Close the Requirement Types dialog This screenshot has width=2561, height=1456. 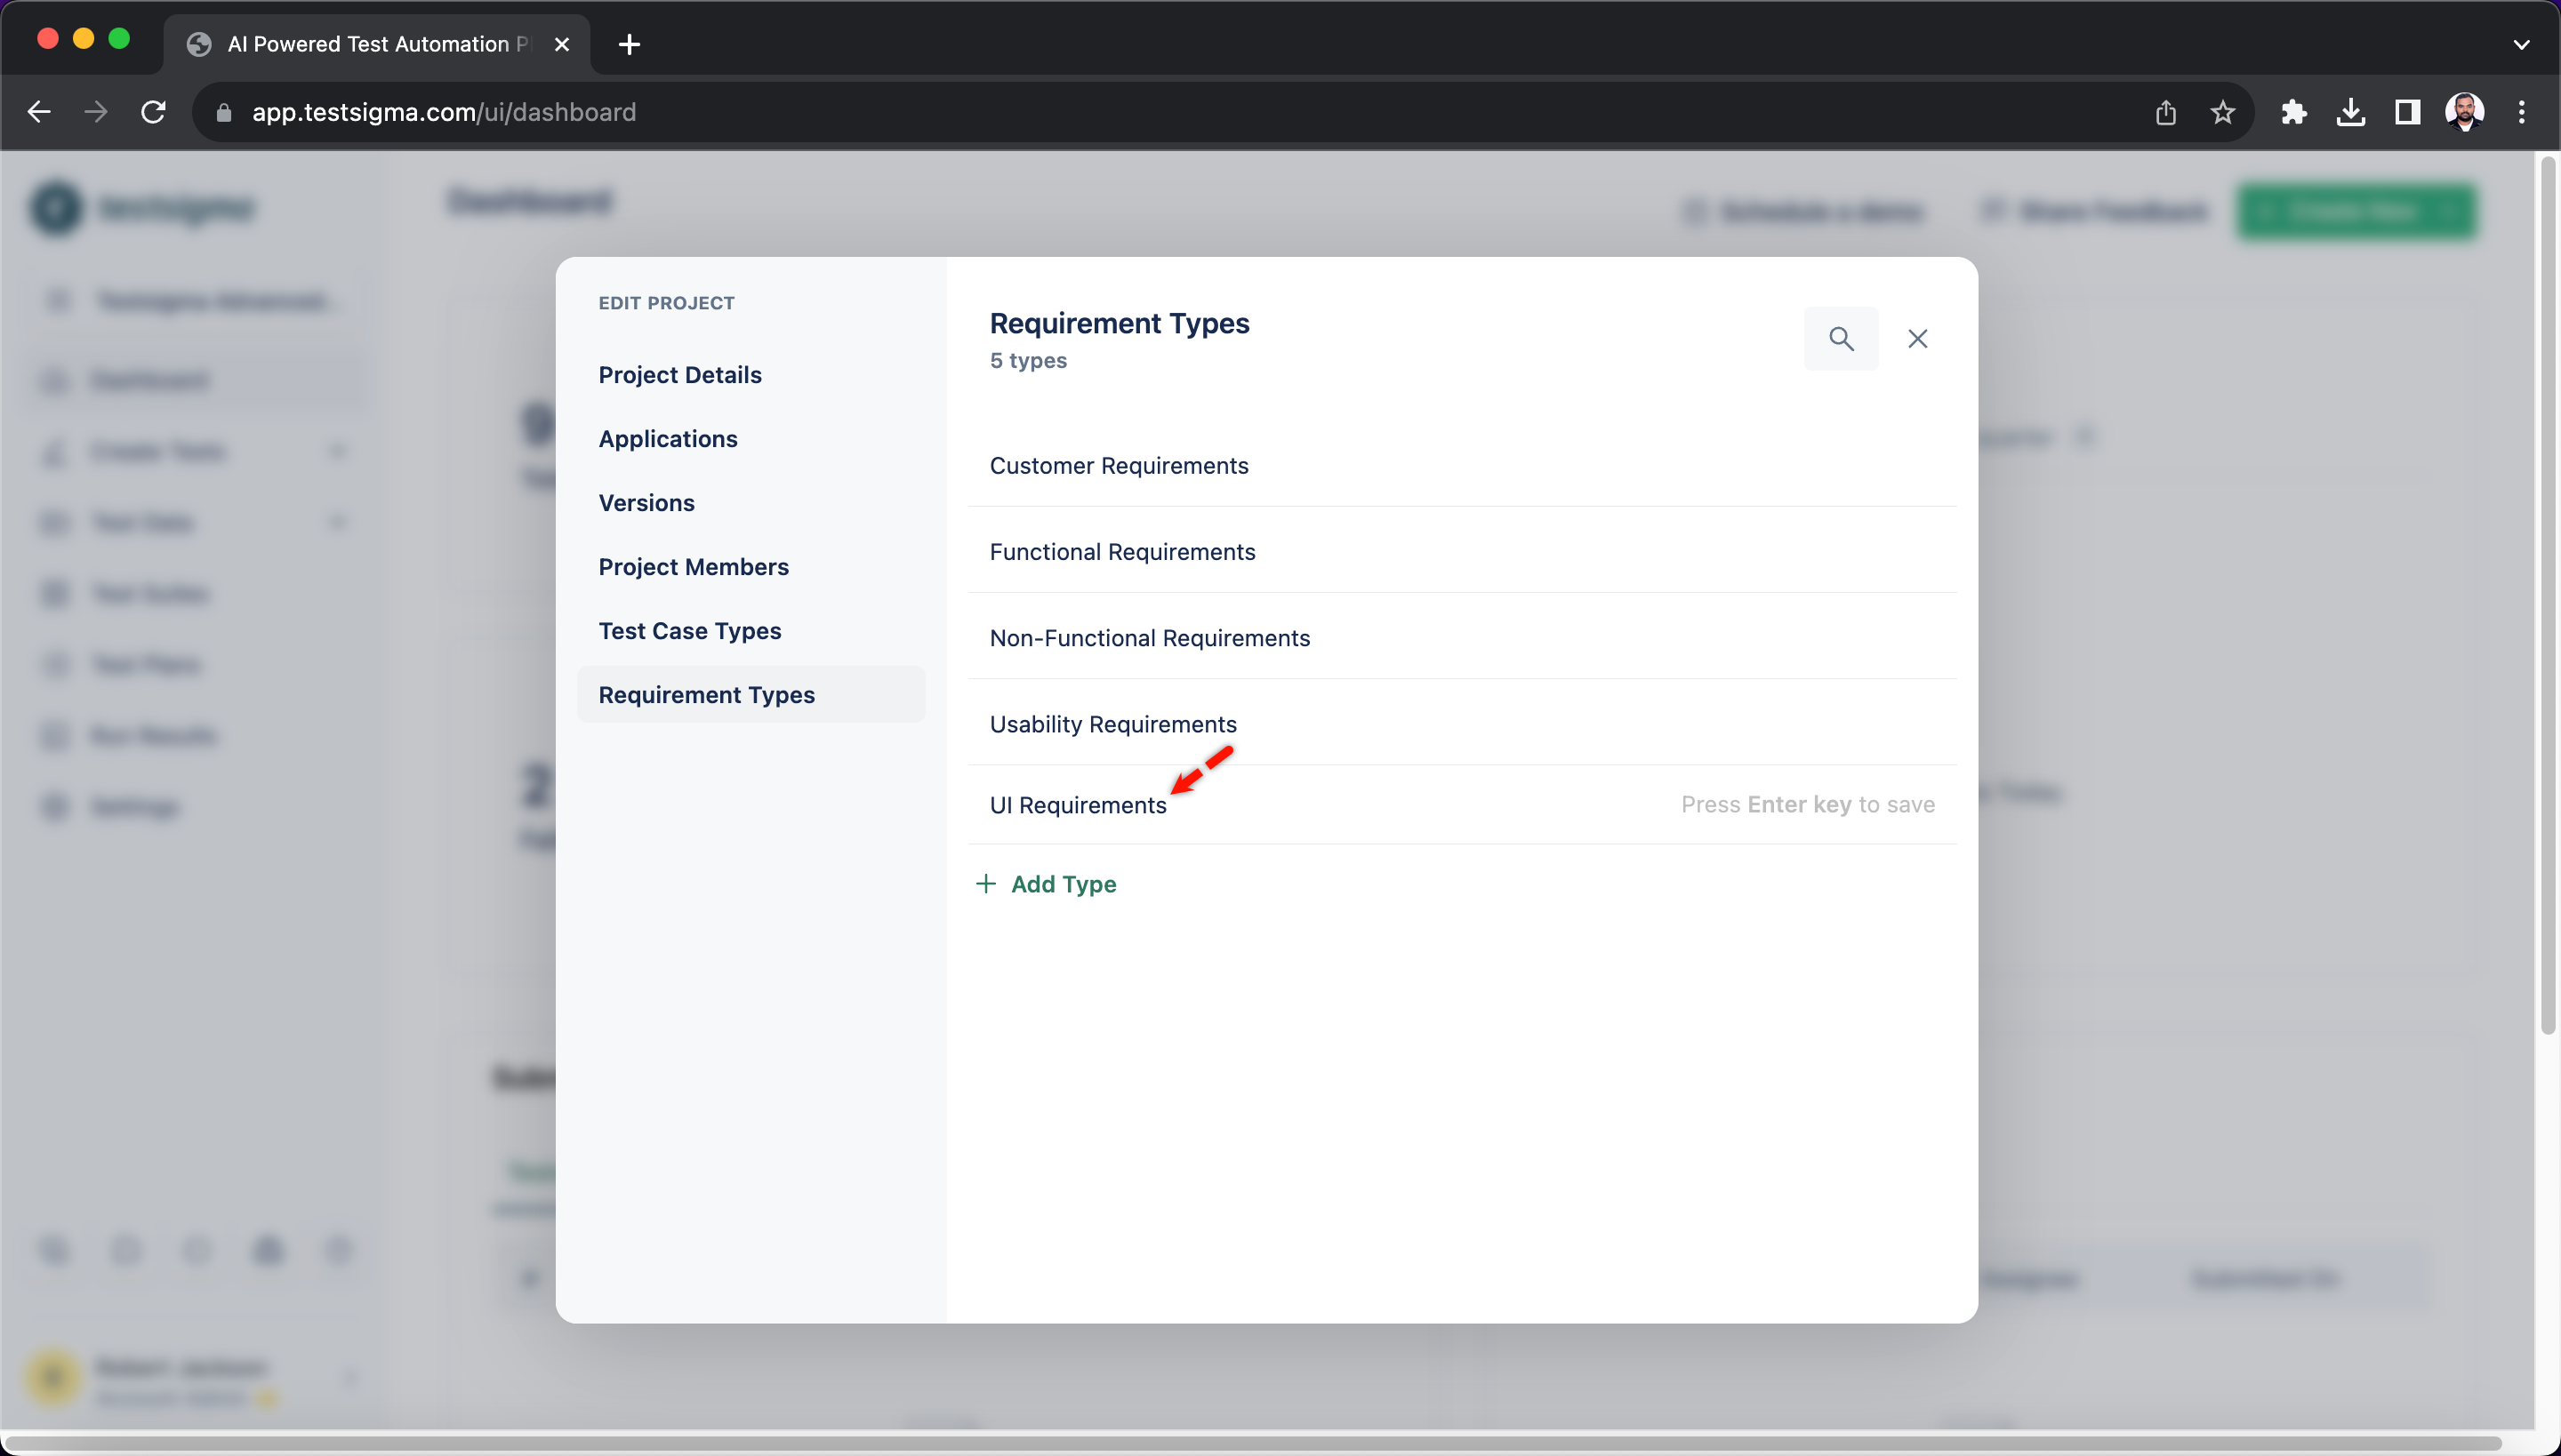(1917, 338)
